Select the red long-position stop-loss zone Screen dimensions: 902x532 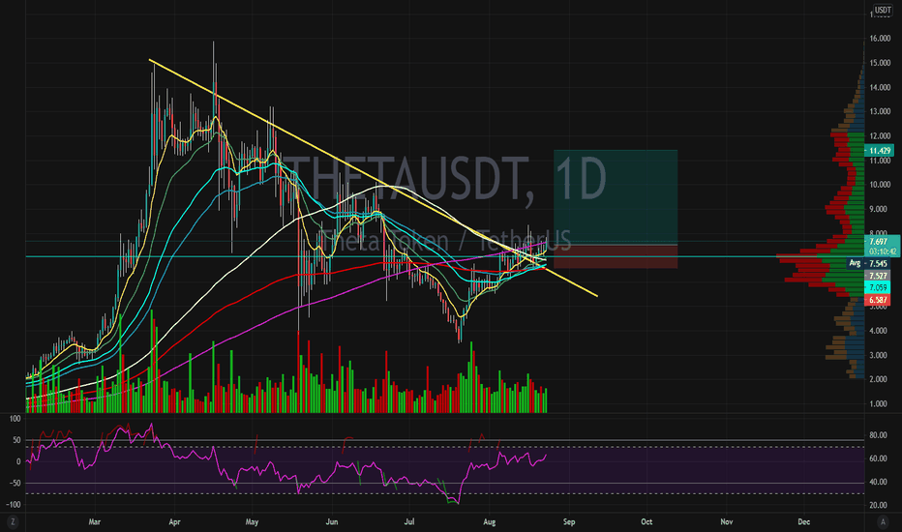(616, 256)
